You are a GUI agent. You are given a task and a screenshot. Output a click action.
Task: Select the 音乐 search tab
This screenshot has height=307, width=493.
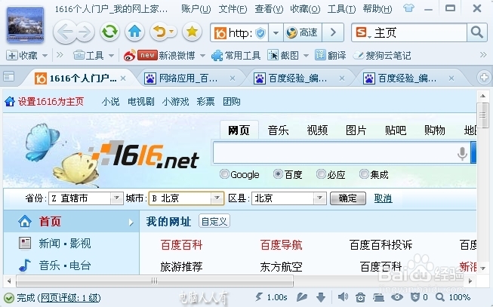coord(278,130)
